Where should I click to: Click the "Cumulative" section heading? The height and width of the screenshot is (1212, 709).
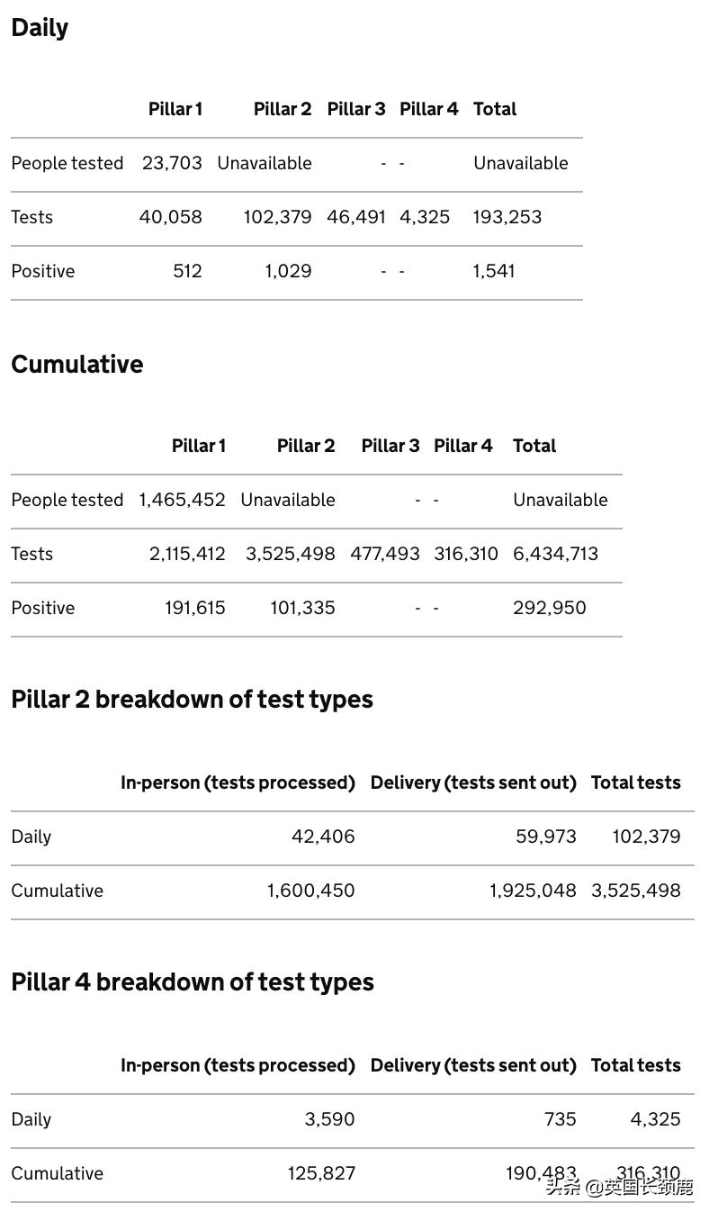(x=77, y=364)
